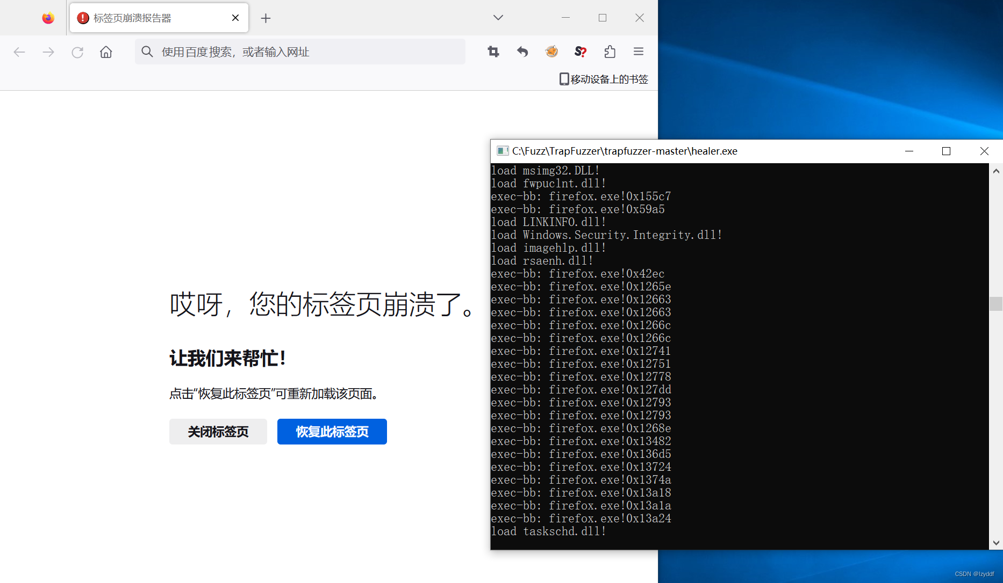The width and height of the screenshot is (1003, 583).
Task: Open the red S extension icon
Action: tap(581, 52)
